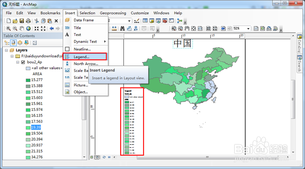Open the map scale dropdown arrow
Image resolution: width=305 pixels, height=169 pixels.
pyautogui.click(x=129, y=21)
